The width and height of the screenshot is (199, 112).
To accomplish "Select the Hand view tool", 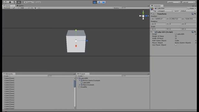I will [6, 2].
